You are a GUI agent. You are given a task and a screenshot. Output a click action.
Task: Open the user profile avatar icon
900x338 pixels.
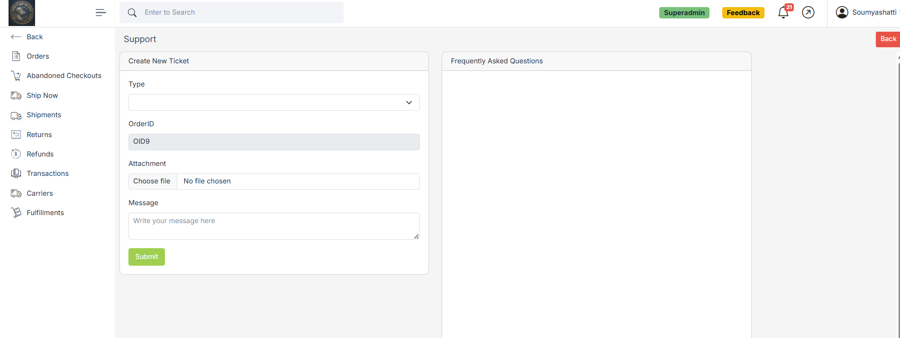pyautogui.click(x=842, y=13)
